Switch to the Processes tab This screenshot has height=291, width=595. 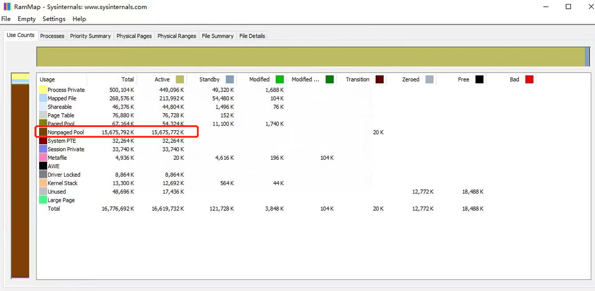tap(52, 36)
